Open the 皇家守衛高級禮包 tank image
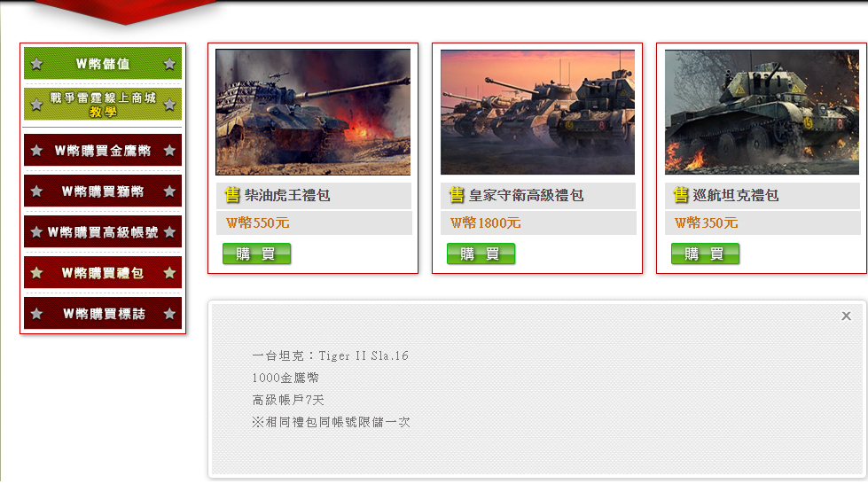The height and width of the screenshot is (484, 868). [x=537, y=112]
